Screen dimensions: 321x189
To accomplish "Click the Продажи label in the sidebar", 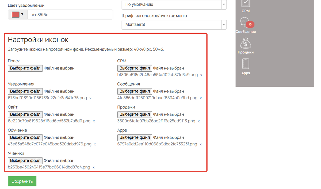I will 246,52.
